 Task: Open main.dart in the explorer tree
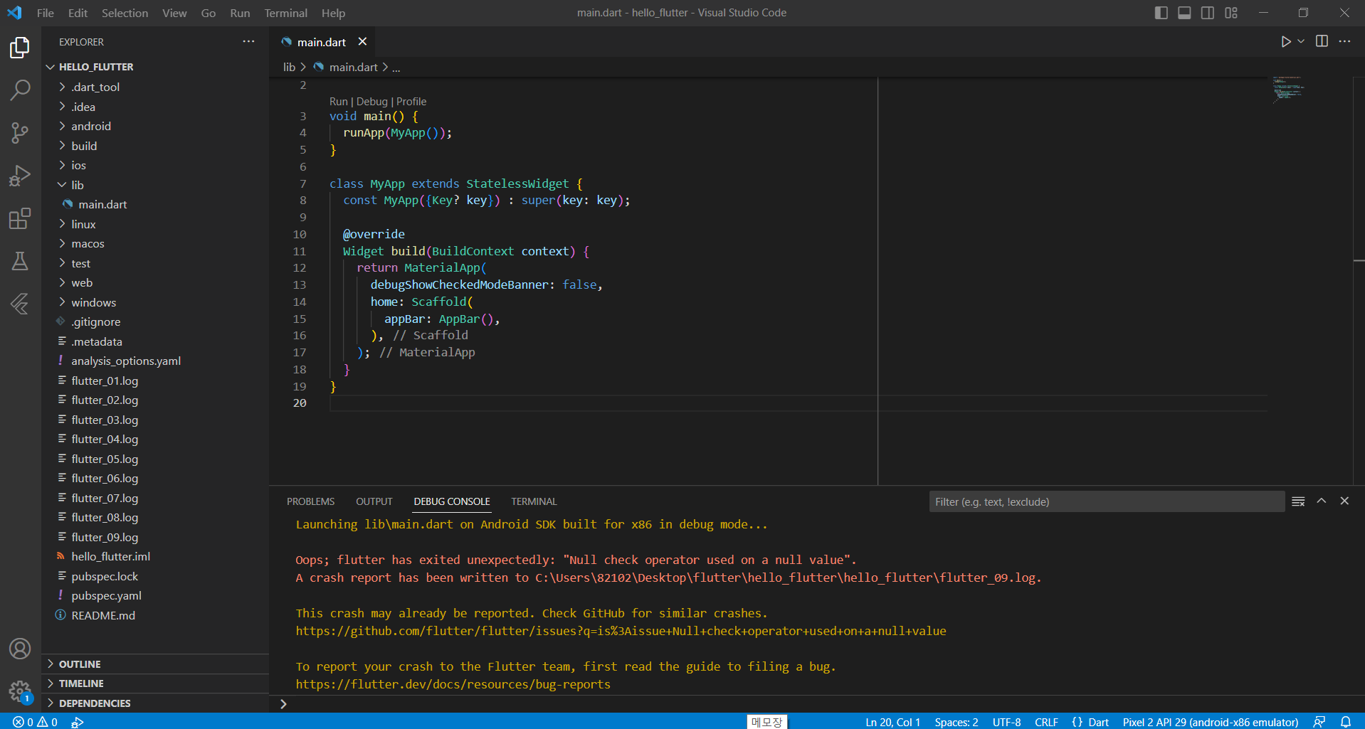pos(102,204)
